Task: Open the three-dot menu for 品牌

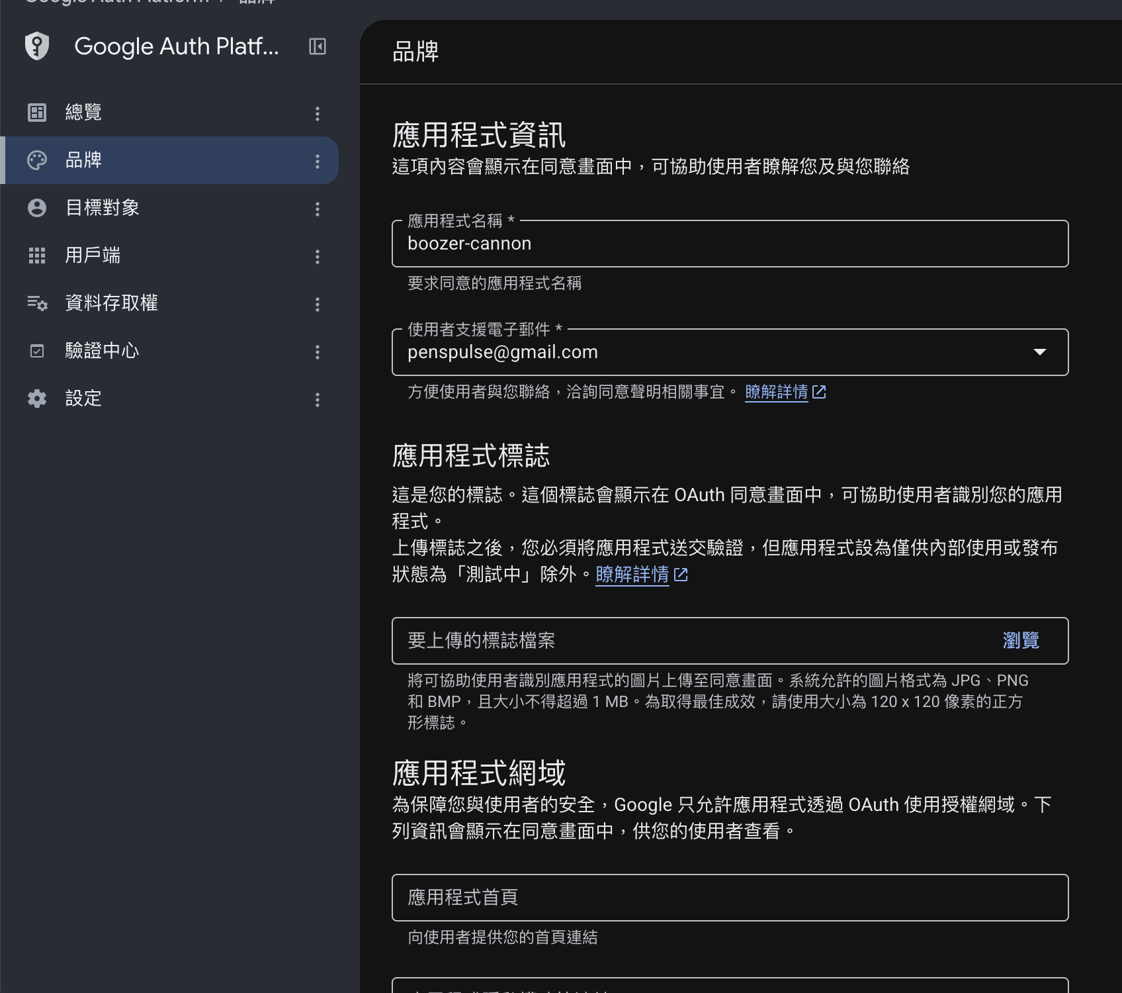Action: coord(318,161)
